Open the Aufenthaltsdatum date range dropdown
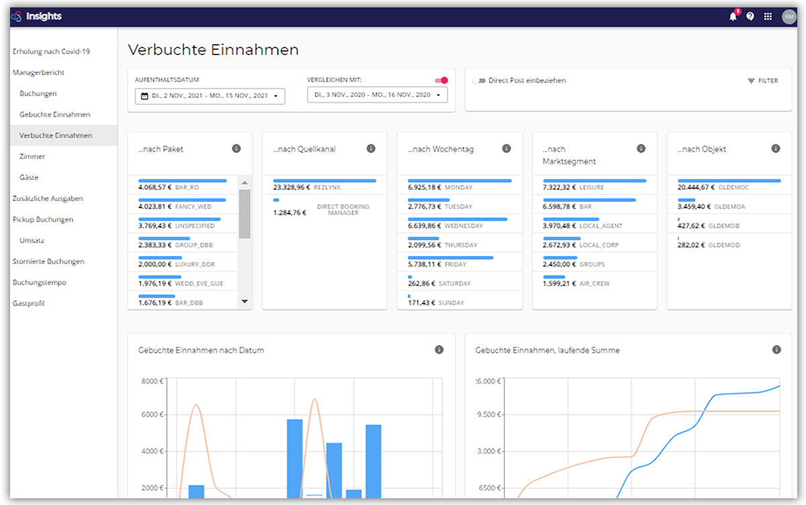806x505 pixels. (x=210, y=96)
